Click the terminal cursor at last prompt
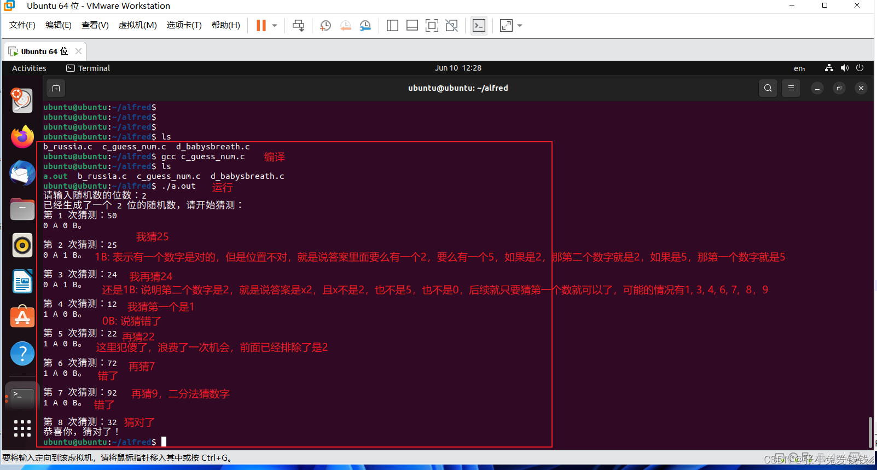This screenshot has height=470, width=877. click(x=164, y=442)
